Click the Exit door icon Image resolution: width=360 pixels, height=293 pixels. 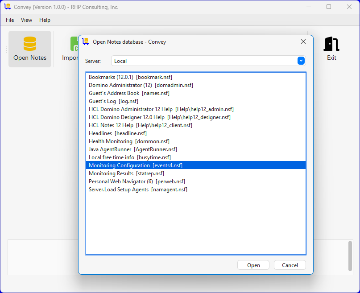click(x=331, y=44)
